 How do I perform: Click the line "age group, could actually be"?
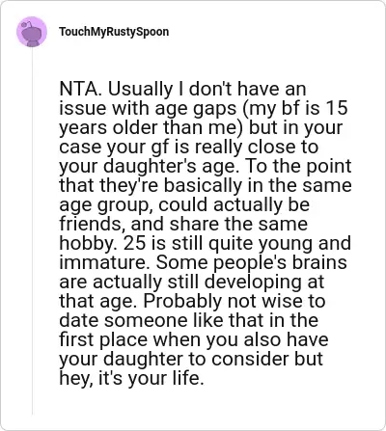[184, 204]
